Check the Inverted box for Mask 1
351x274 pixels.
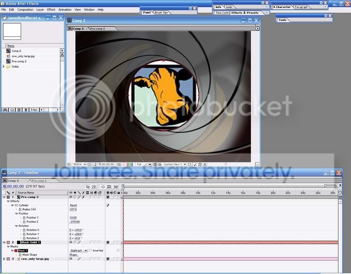point(90,251)
